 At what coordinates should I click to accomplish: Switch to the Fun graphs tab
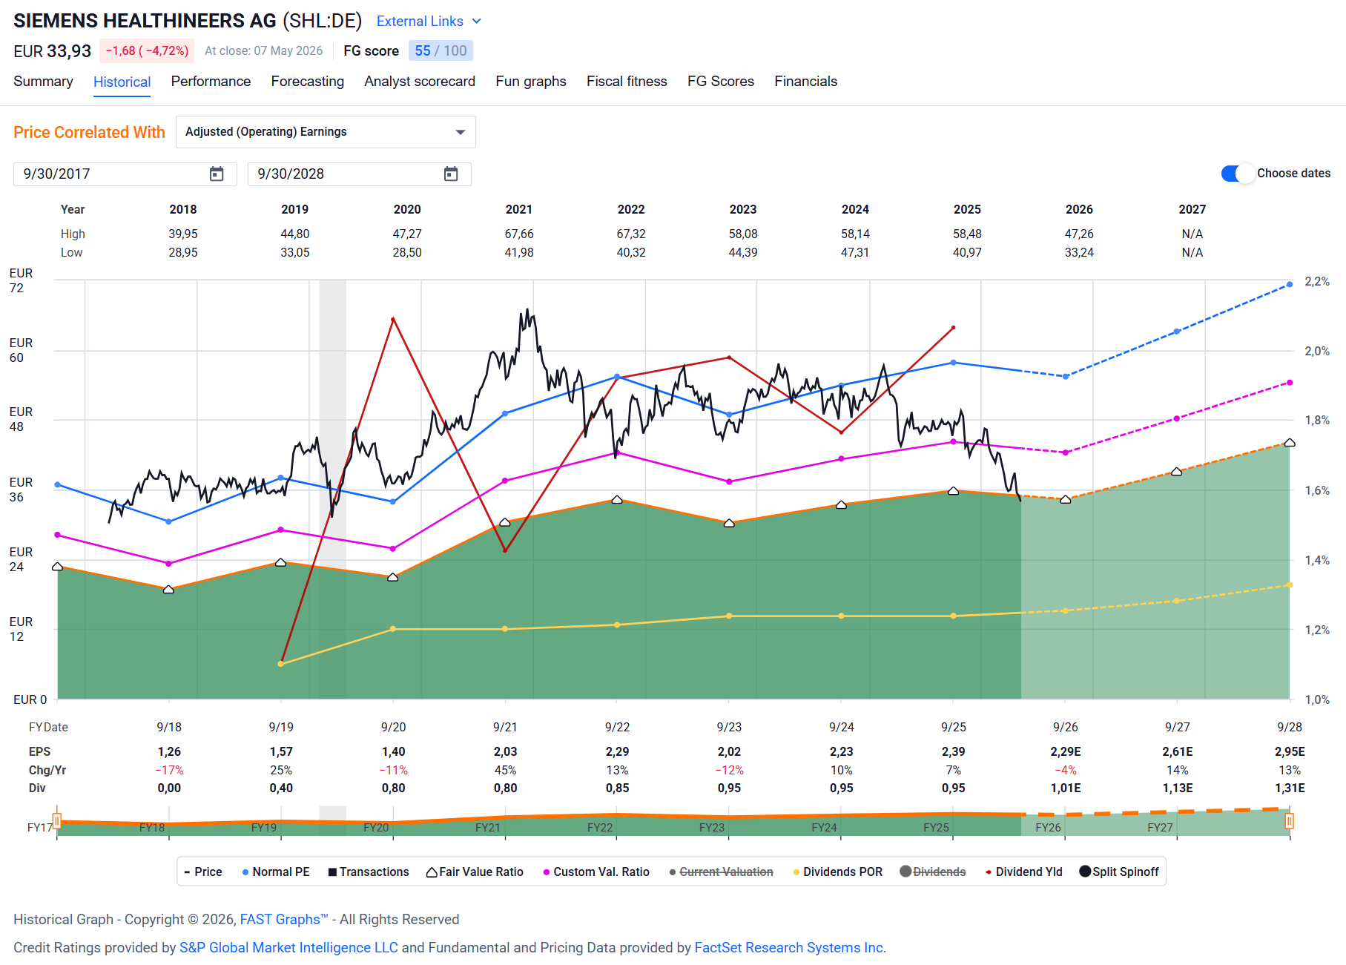click(x=531, y=81)
